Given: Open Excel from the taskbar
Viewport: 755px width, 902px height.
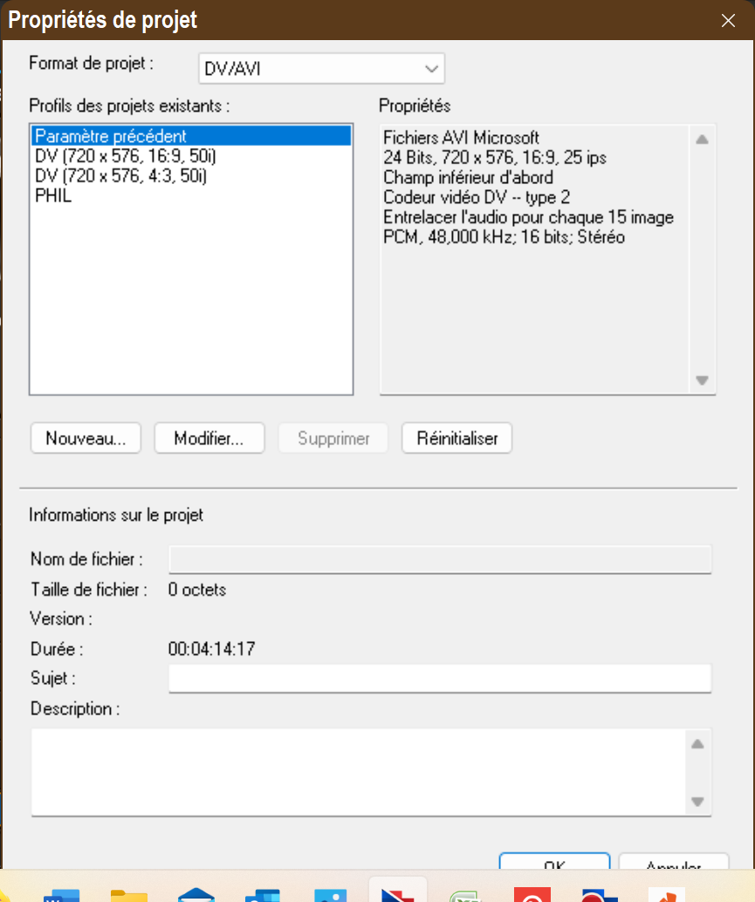Looking at the screenshot, I should pos(465,896).
